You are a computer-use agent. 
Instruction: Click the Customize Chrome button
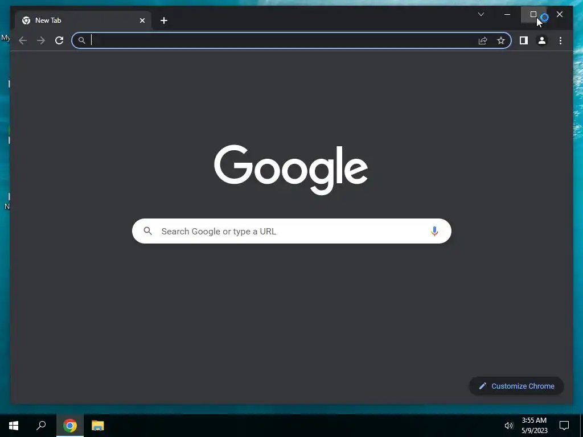tap(516, 386)
